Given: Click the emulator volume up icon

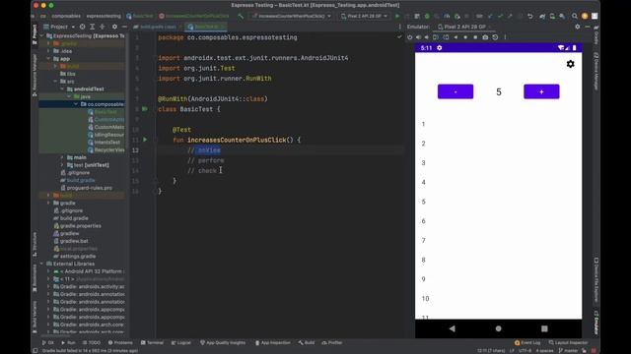Looking at the screenshot, I should pyautogui.click(x=418, y=37).
